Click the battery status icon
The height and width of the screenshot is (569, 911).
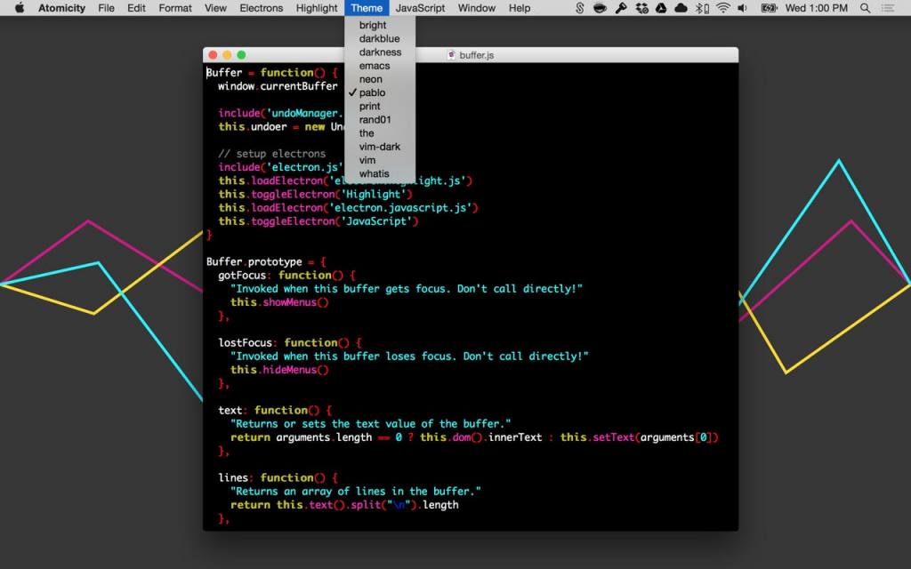point(768,8)
